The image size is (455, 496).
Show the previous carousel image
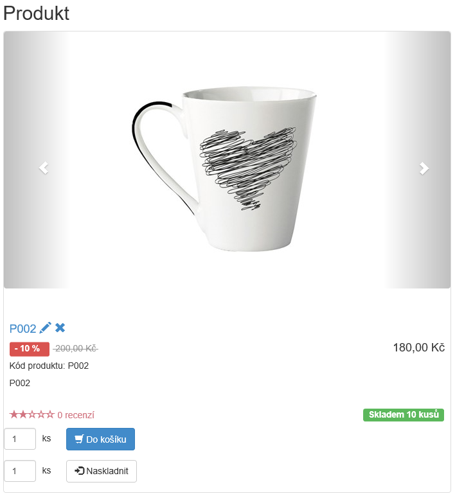pos(44,168)
